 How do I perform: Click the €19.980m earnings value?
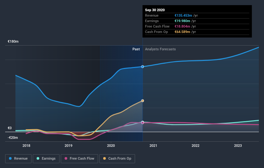coord(182,21)
